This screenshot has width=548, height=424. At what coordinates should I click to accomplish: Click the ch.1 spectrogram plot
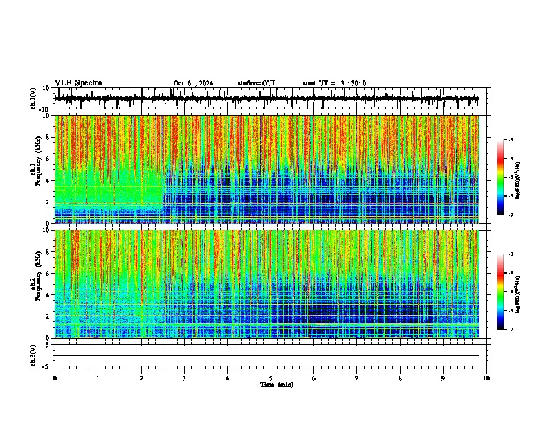(267, 169)
